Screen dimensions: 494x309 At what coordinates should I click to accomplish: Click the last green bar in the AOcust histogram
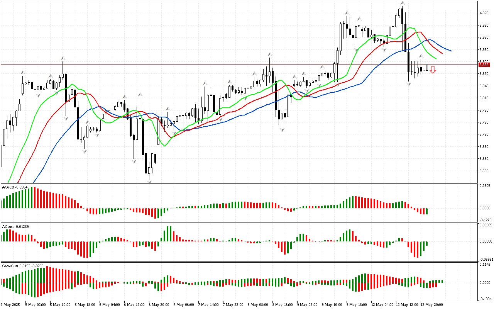427,211
